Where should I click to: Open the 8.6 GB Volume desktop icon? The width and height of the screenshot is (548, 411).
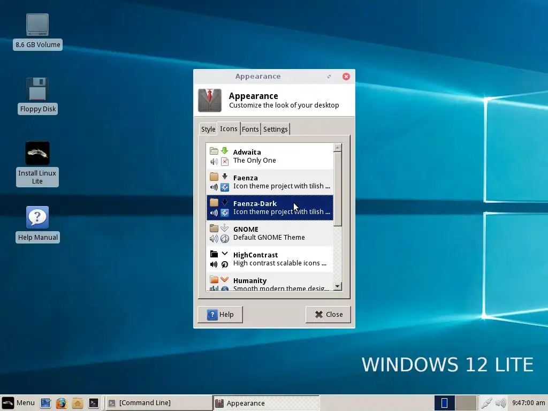point(37,32)
